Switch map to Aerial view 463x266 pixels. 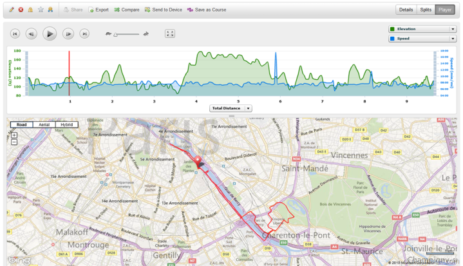44,124
